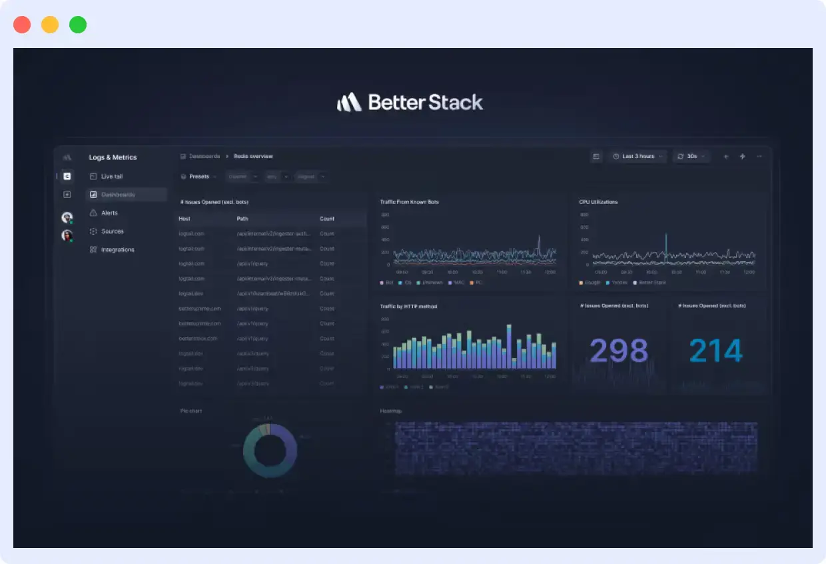This screenshot has height=564, width=826.
Task: Click the clock icon in the time range selector
Action: point(616,156)
